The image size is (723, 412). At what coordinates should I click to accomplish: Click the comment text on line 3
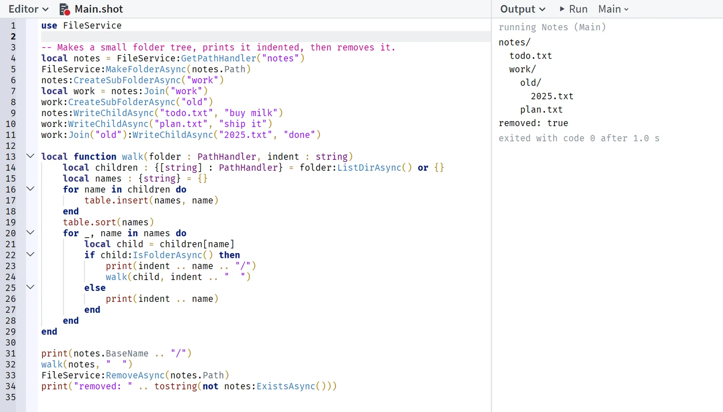pyautogui.click(x=218, y=47)
